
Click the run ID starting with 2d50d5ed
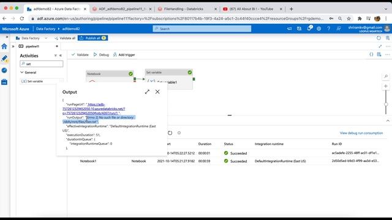tap(355, 161)
